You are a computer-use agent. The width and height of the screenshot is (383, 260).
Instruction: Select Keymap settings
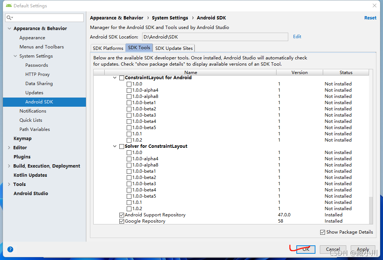(22, 139)
